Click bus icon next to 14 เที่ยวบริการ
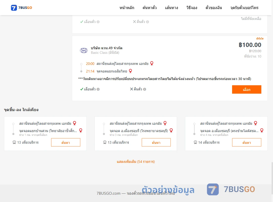The image size is (273, 202). 195,142
